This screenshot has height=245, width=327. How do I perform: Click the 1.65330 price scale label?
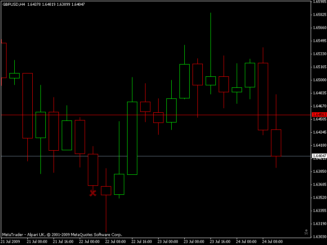click(x=320, y=54)
